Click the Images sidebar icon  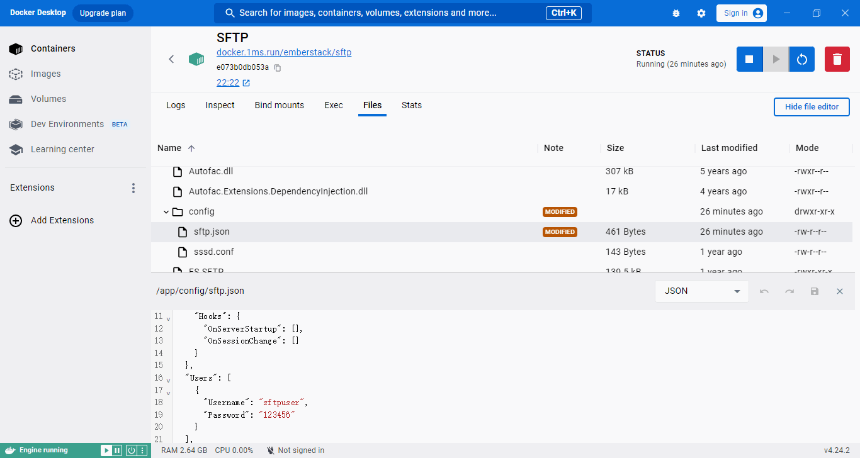pos(16,74)
